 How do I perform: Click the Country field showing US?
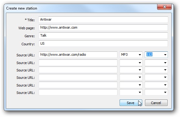click(103, 43)
